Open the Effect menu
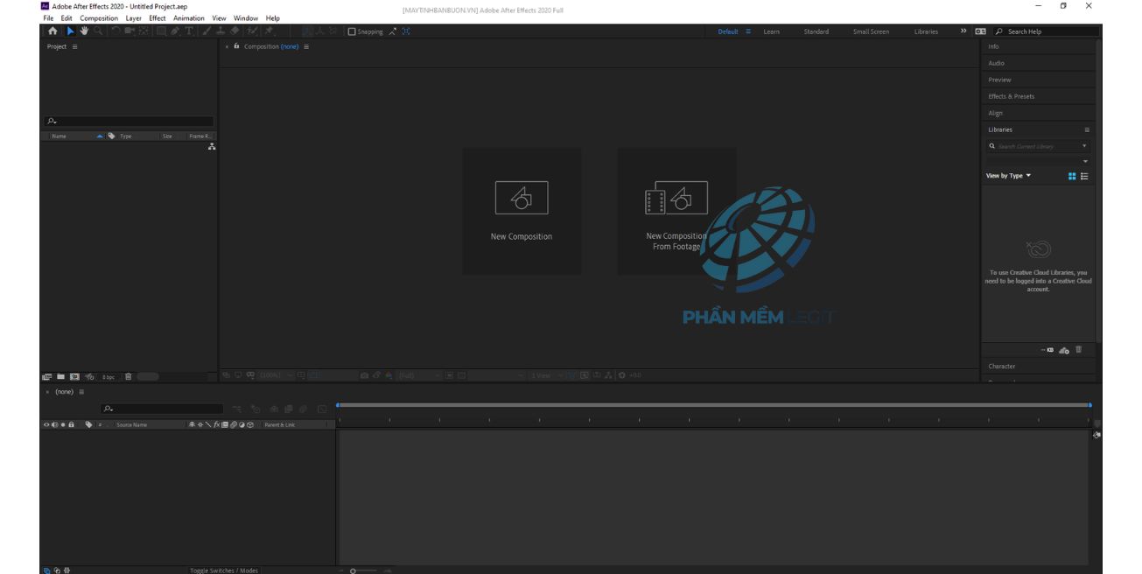 point(158,18)
